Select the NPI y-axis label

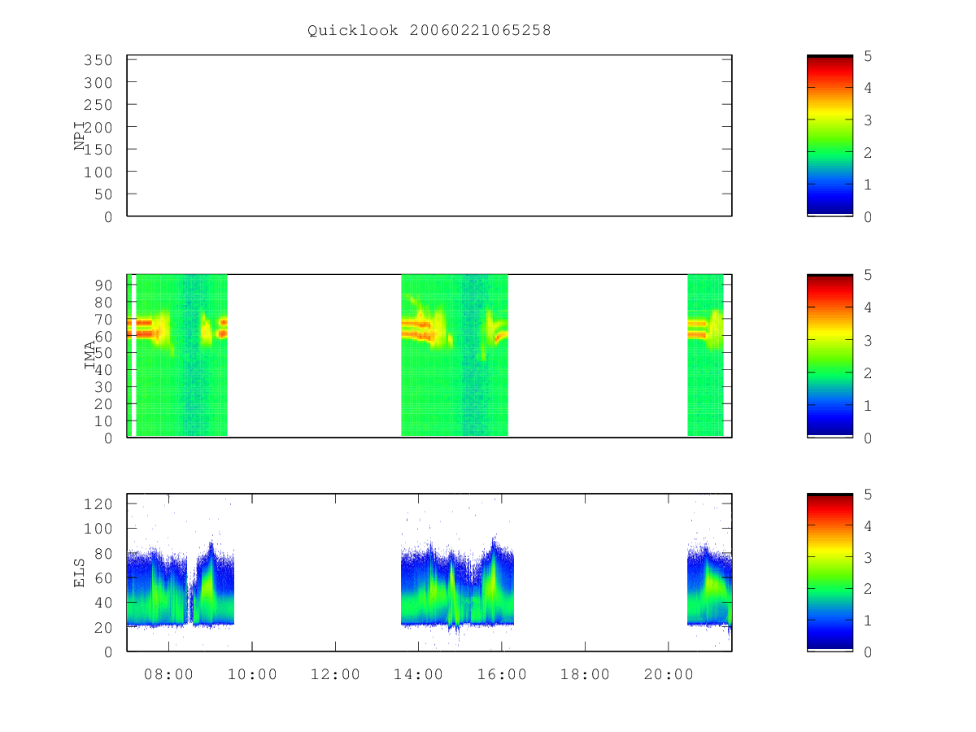pos(80,136)
